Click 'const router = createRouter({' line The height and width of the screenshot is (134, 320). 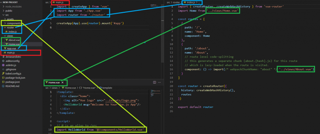pyautogui.click(x=202, y=86)
